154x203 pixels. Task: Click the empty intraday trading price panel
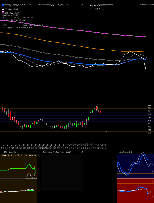pyautogui.click(x=62, y=172)
